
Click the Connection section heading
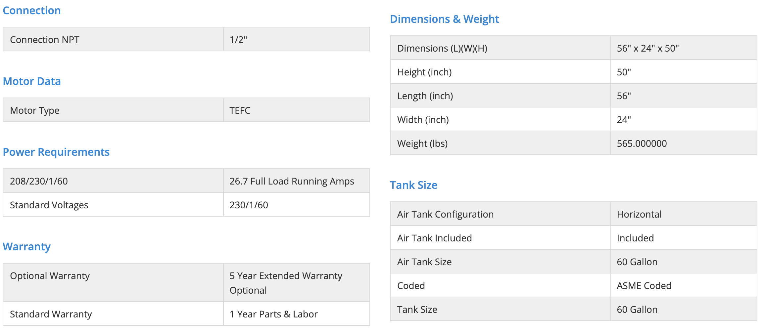click(x=32, y=11)
